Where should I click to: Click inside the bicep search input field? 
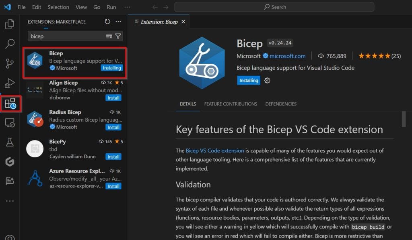[x=60, y=36]
